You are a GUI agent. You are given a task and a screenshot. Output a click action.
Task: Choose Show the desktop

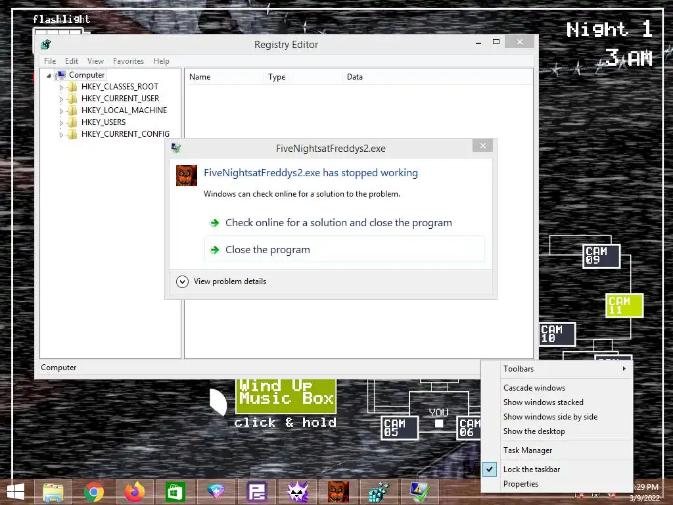[534, 431]
